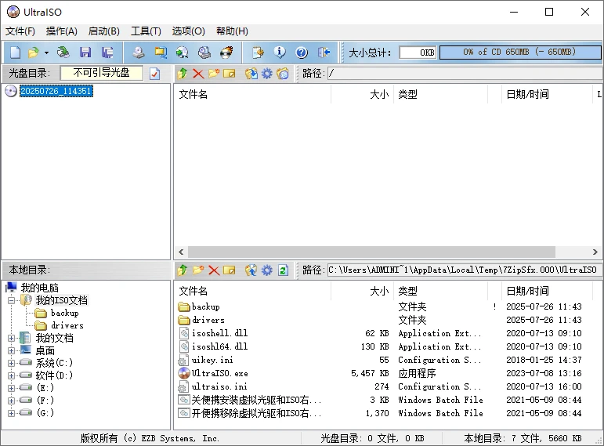
Task: Click the New folder icon in local toolbar
Action: pyautogui.click(x=198, y=270)
